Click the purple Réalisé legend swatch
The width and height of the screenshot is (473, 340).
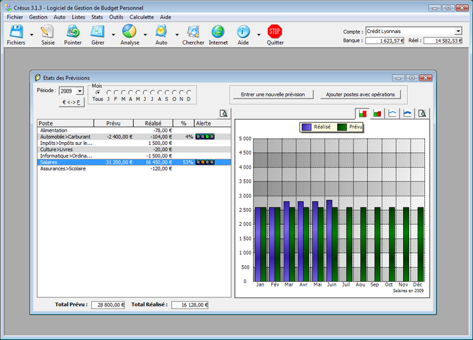point(306,127)
